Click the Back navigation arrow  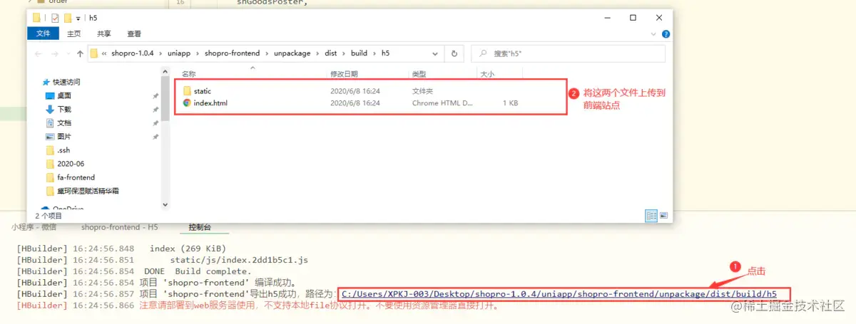[36, 53]
